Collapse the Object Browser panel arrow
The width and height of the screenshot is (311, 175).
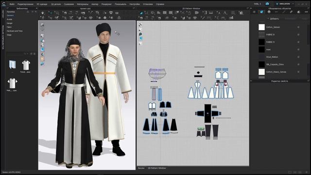pyautogui.click(x=251, y=9)
